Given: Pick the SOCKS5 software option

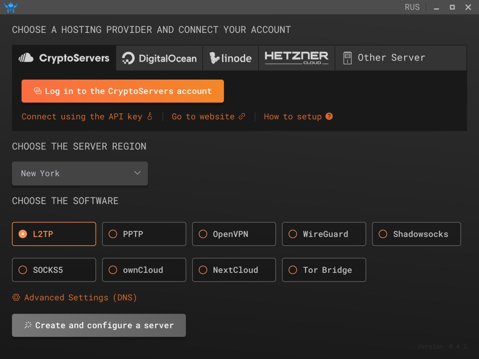Looking at the screenshot, I should pyautogui.click(x=54, y=270).
